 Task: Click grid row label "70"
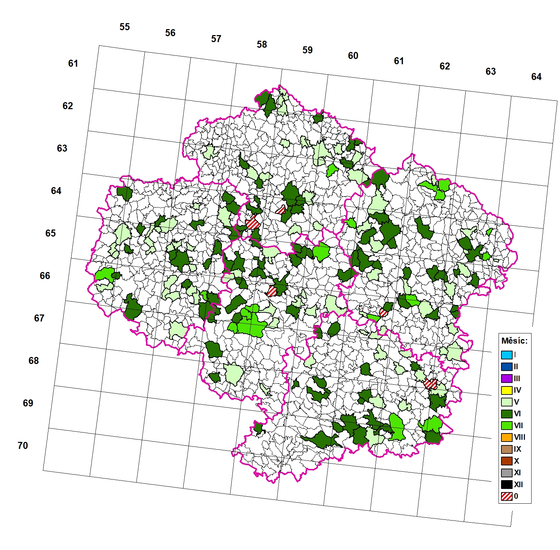[x=23, y=446]
